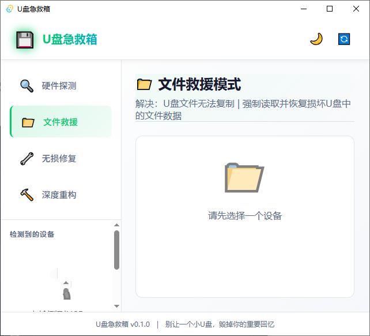Click the 请先选择一个设备 message
This screenshot has height=336, width=370.
point(245,216)
